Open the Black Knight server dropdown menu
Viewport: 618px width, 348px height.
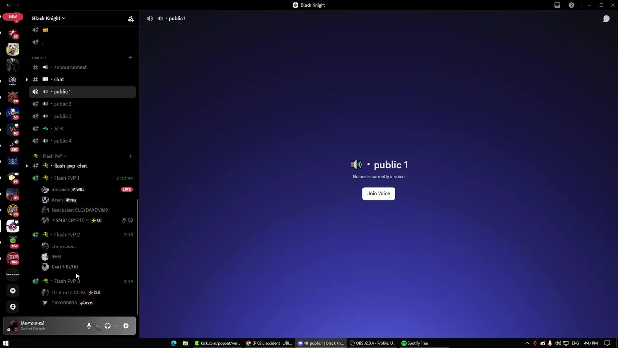click(49, 19)
